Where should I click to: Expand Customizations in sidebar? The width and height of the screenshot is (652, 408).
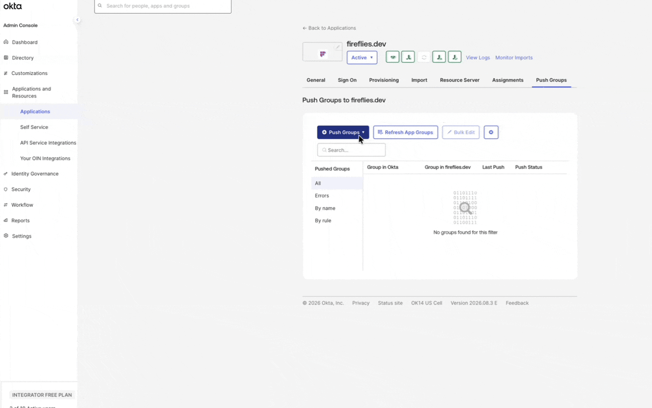(30, 73)
